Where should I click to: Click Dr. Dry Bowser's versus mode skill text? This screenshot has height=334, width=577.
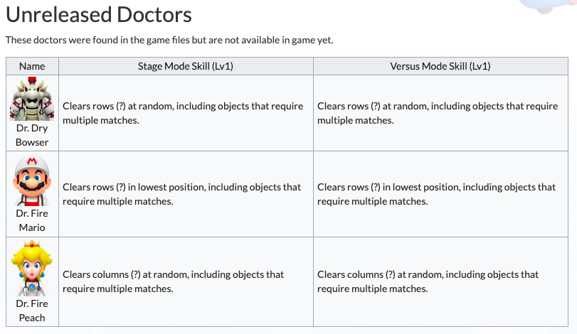438,113
